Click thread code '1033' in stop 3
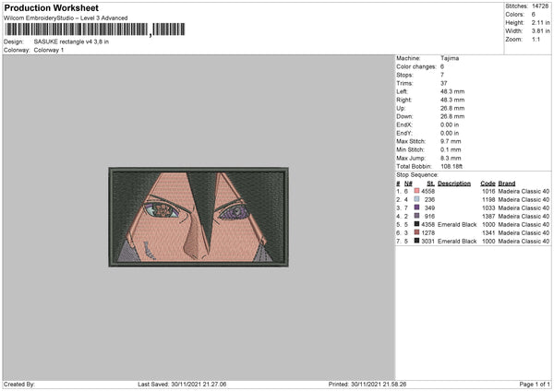 (x=488, y=207)
